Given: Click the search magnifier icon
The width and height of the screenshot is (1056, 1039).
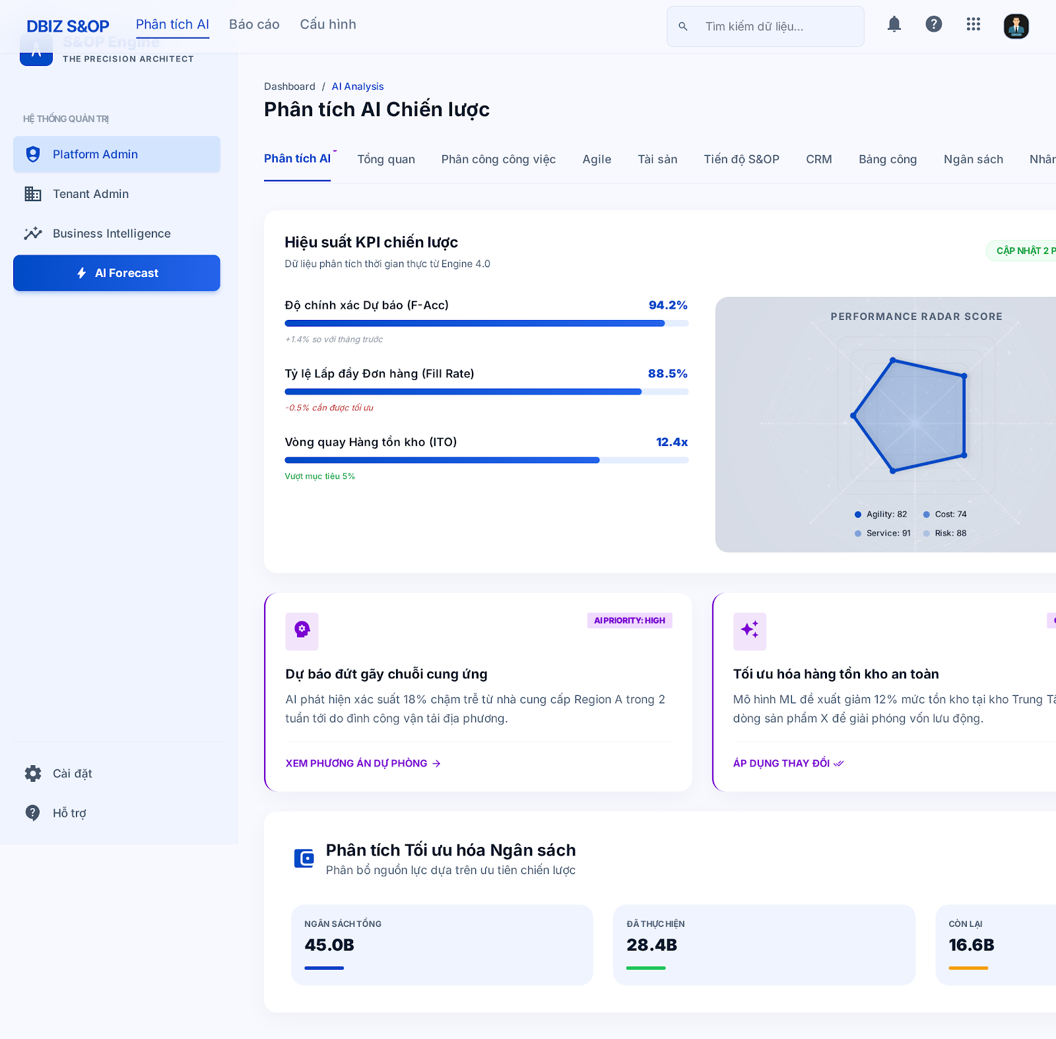Looking at the screenshot, I should click(x=683, y=26).
